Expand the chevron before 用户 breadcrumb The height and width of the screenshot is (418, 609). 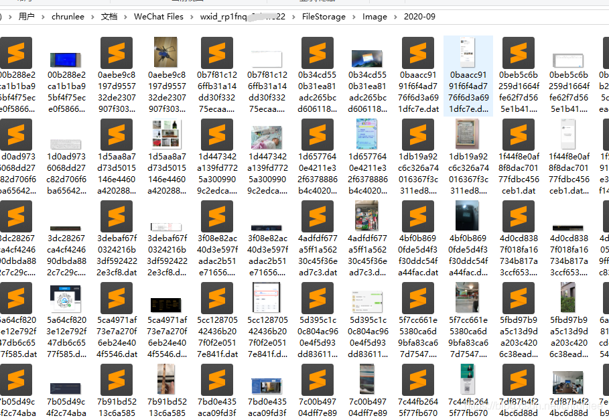10,17
